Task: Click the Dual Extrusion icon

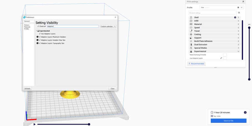Action: point(191,45)
